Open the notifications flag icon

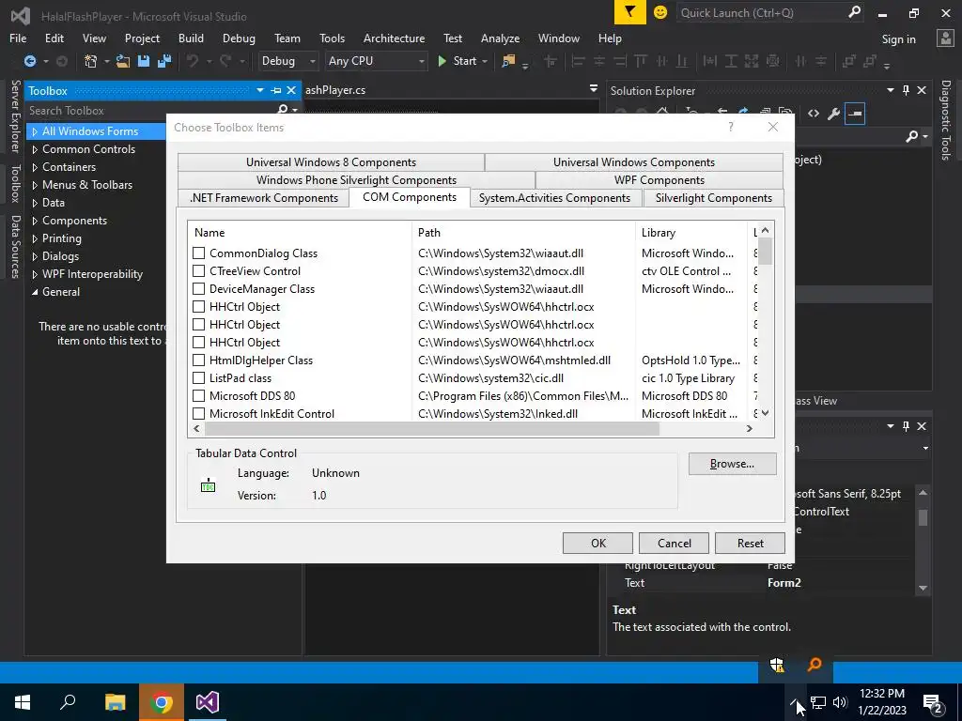(x=630, y=12)
